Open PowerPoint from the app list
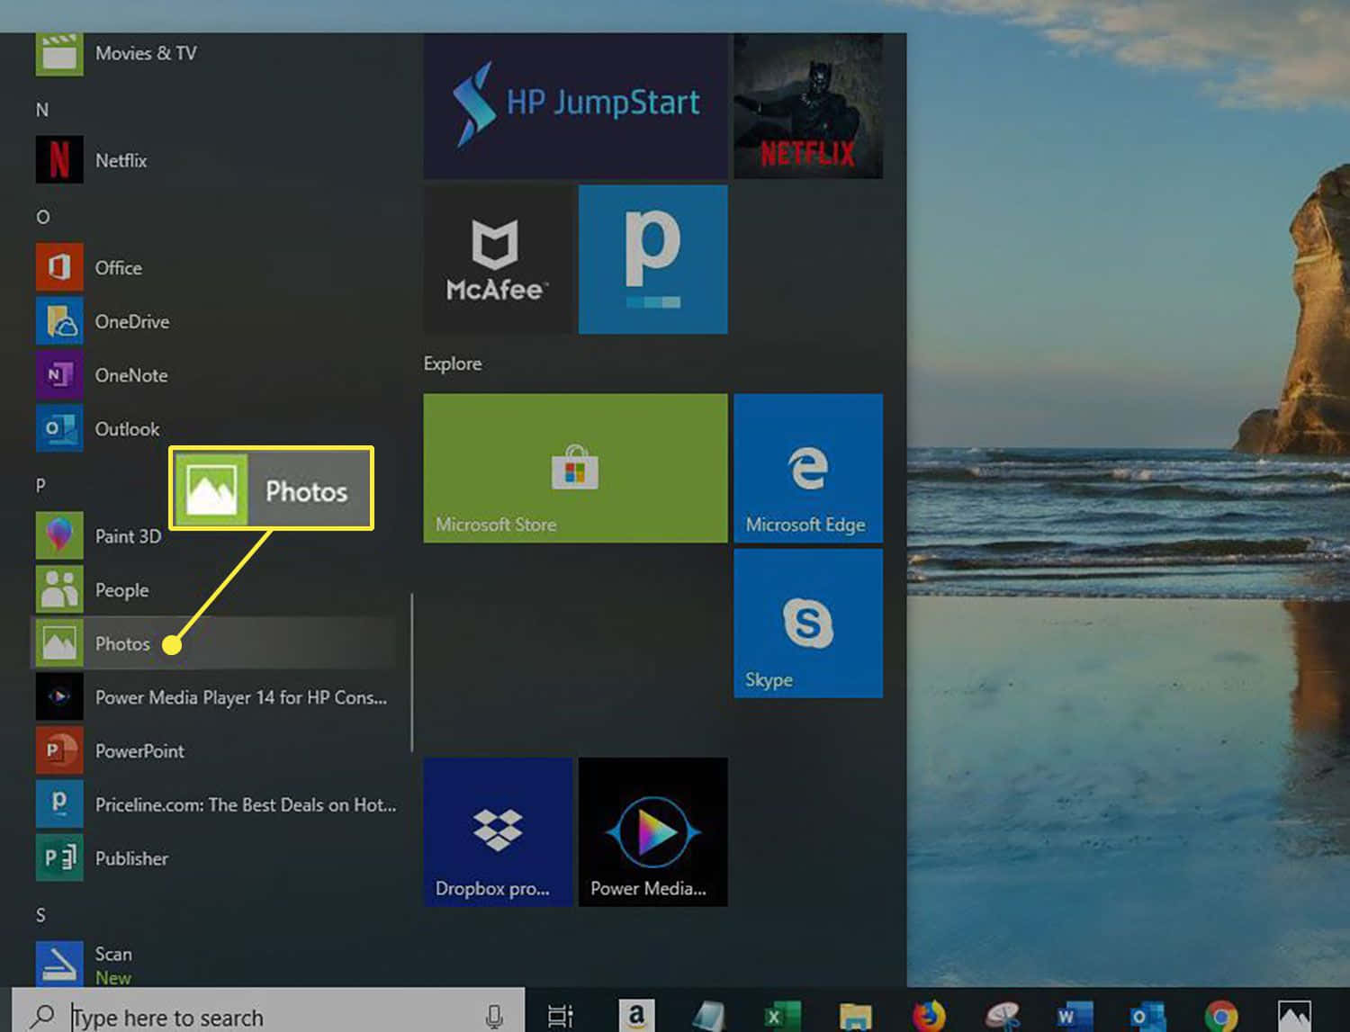Viewport: 1350px width, 1032px height. coord(214,751)
